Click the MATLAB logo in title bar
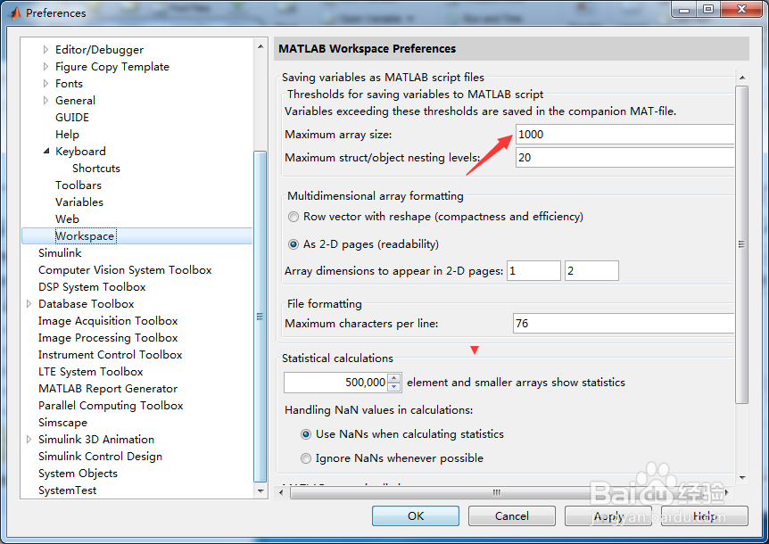Image resolution: width=769 pixels, height=544 pixels. (x=15, y=12)
